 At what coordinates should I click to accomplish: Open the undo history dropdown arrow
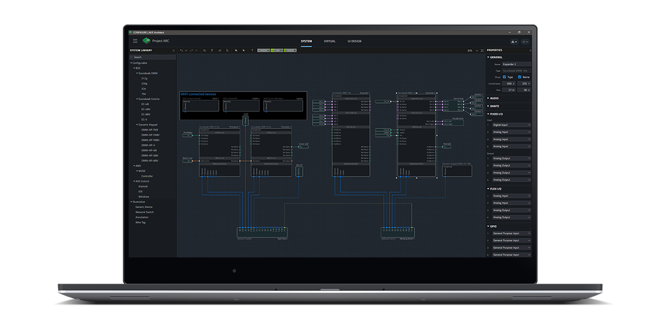point(186,50)
